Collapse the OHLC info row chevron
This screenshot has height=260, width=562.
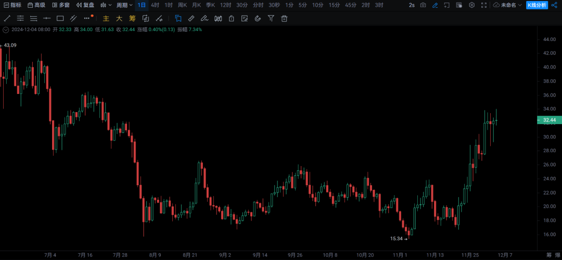click(x=6, y=30)
